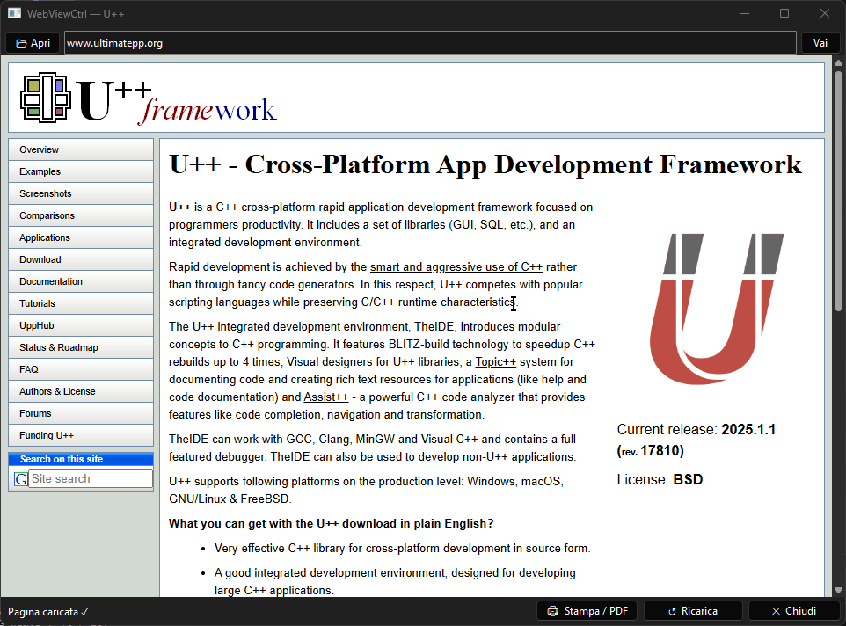
Task: Click the Apri open button
Action: pyautogui.click(x=33, y=43)
